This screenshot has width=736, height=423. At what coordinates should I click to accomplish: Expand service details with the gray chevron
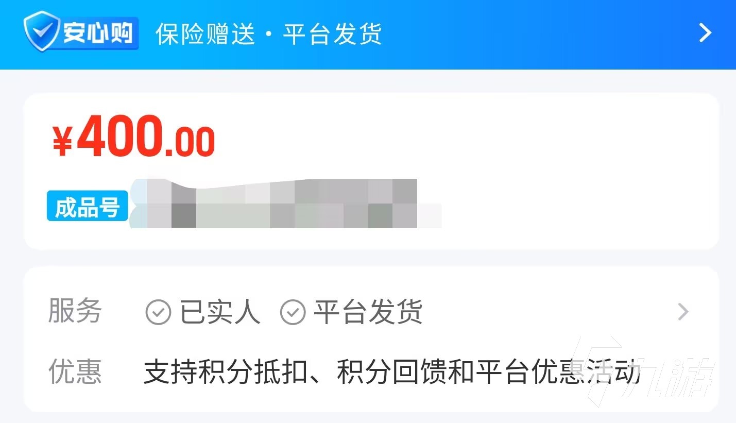683,312
